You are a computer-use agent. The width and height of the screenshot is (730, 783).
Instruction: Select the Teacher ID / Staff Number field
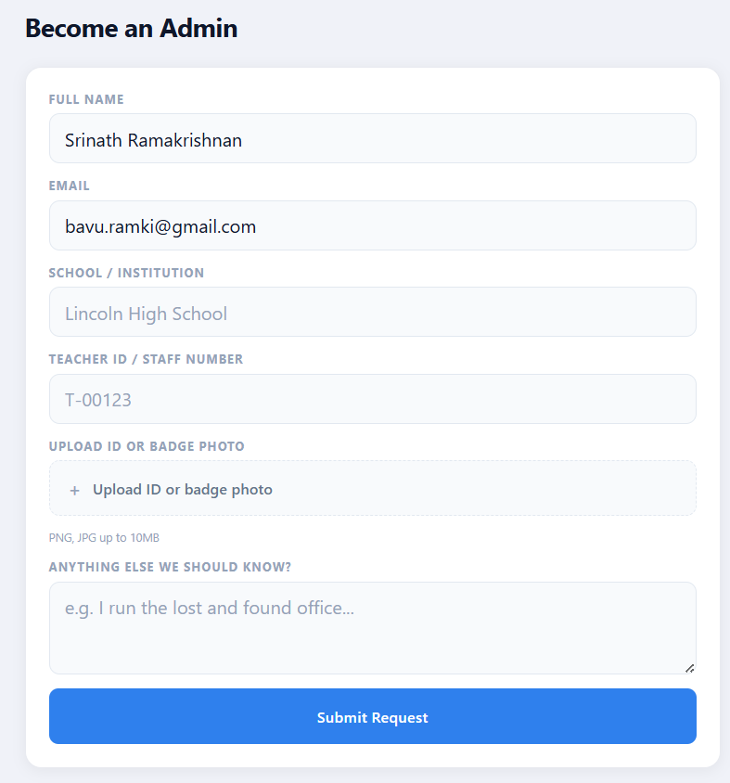[x=372, y=400]
